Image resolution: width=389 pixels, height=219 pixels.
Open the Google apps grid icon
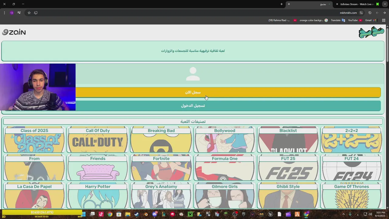tap(384, 20)
